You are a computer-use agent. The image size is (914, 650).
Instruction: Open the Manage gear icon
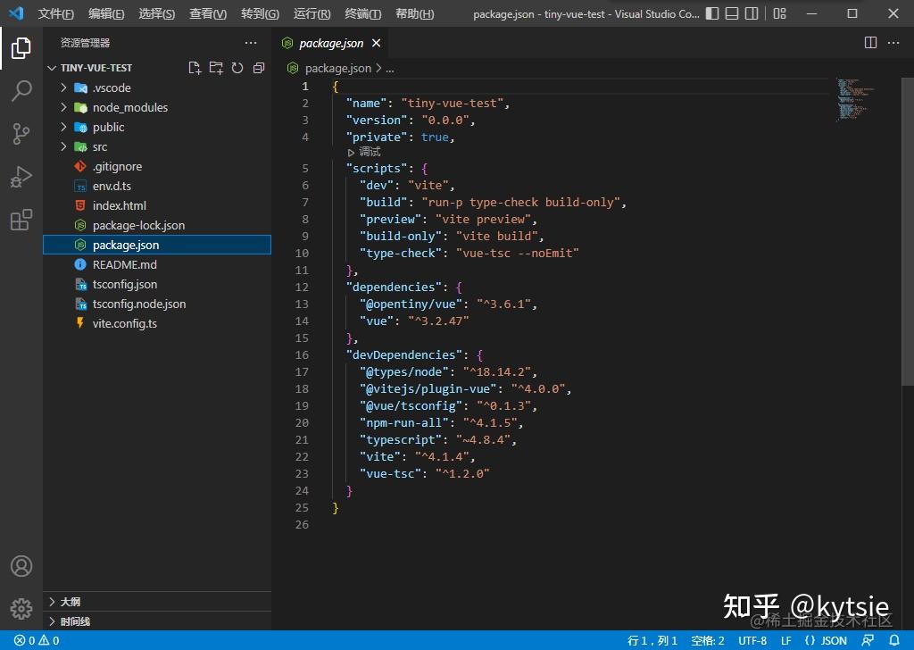(21, 607)
